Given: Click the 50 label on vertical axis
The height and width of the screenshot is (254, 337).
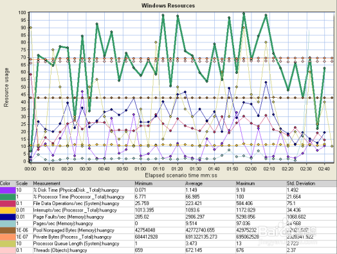Looking at the screenshot, I should coord(23,87).
